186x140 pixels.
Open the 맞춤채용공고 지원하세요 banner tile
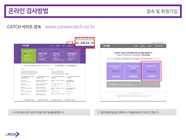click(x=73, y=56)
